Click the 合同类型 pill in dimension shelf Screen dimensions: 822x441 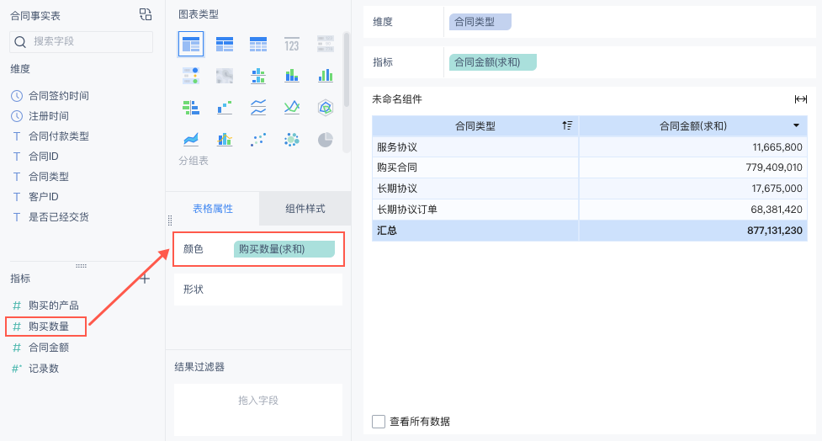click(480, 22)
